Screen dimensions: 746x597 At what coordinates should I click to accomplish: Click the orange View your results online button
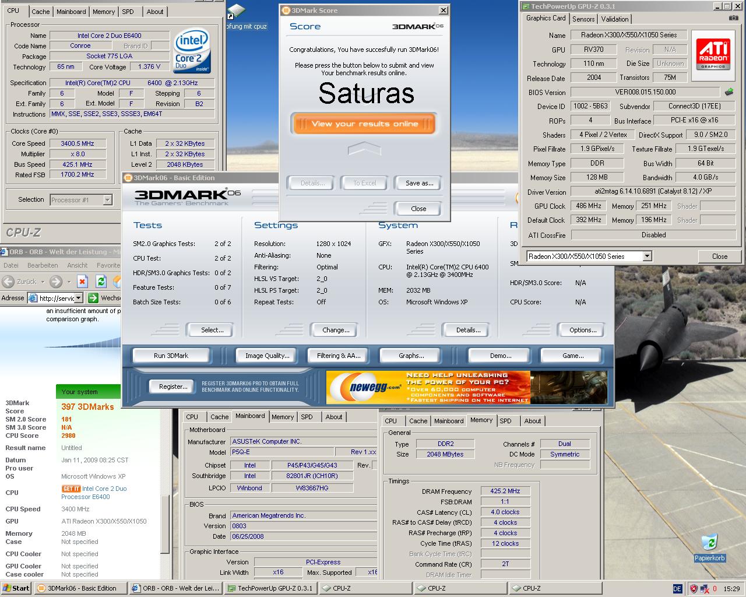[364, 124]
